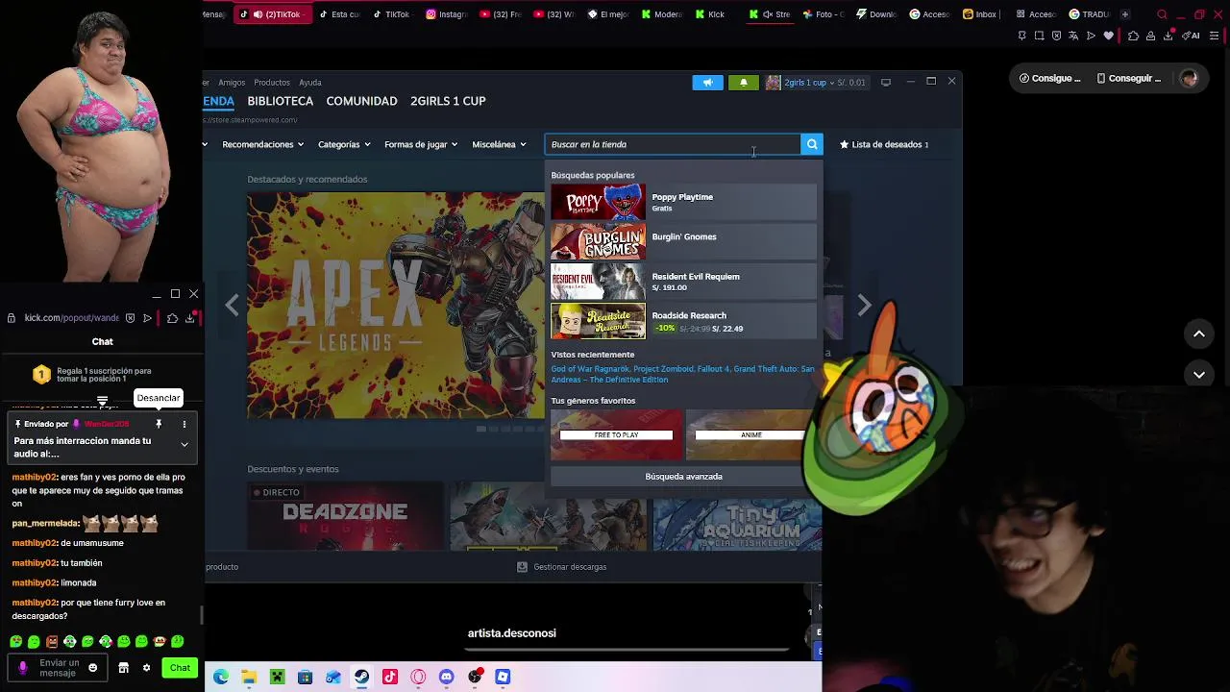Open browser downloads icon in toolbar

coord(1168,36)
